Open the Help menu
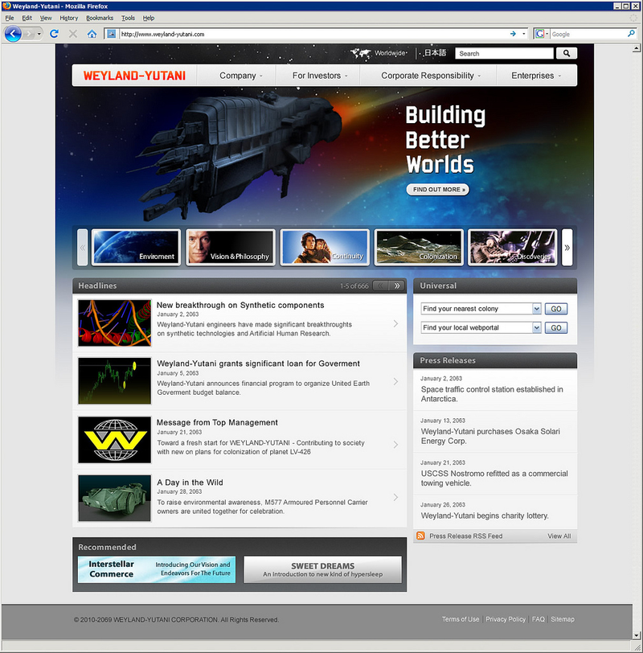 coord(148,18)
